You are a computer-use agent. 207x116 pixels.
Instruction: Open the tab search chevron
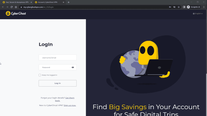point(185,2)
